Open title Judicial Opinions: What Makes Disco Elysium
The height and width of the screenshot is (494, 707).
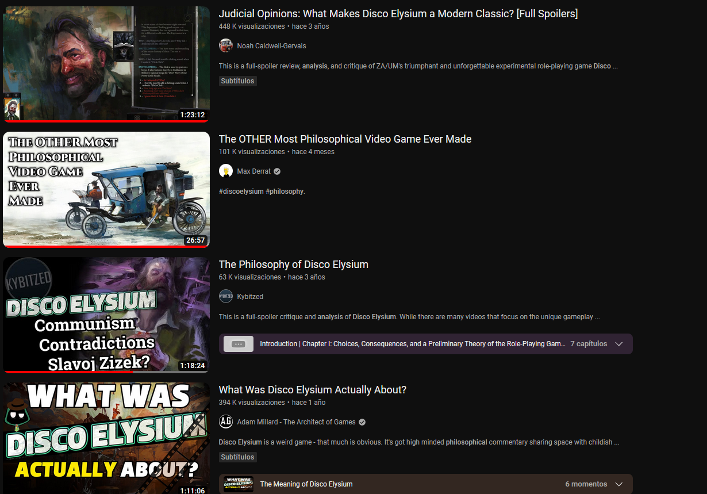coord(398,14)
